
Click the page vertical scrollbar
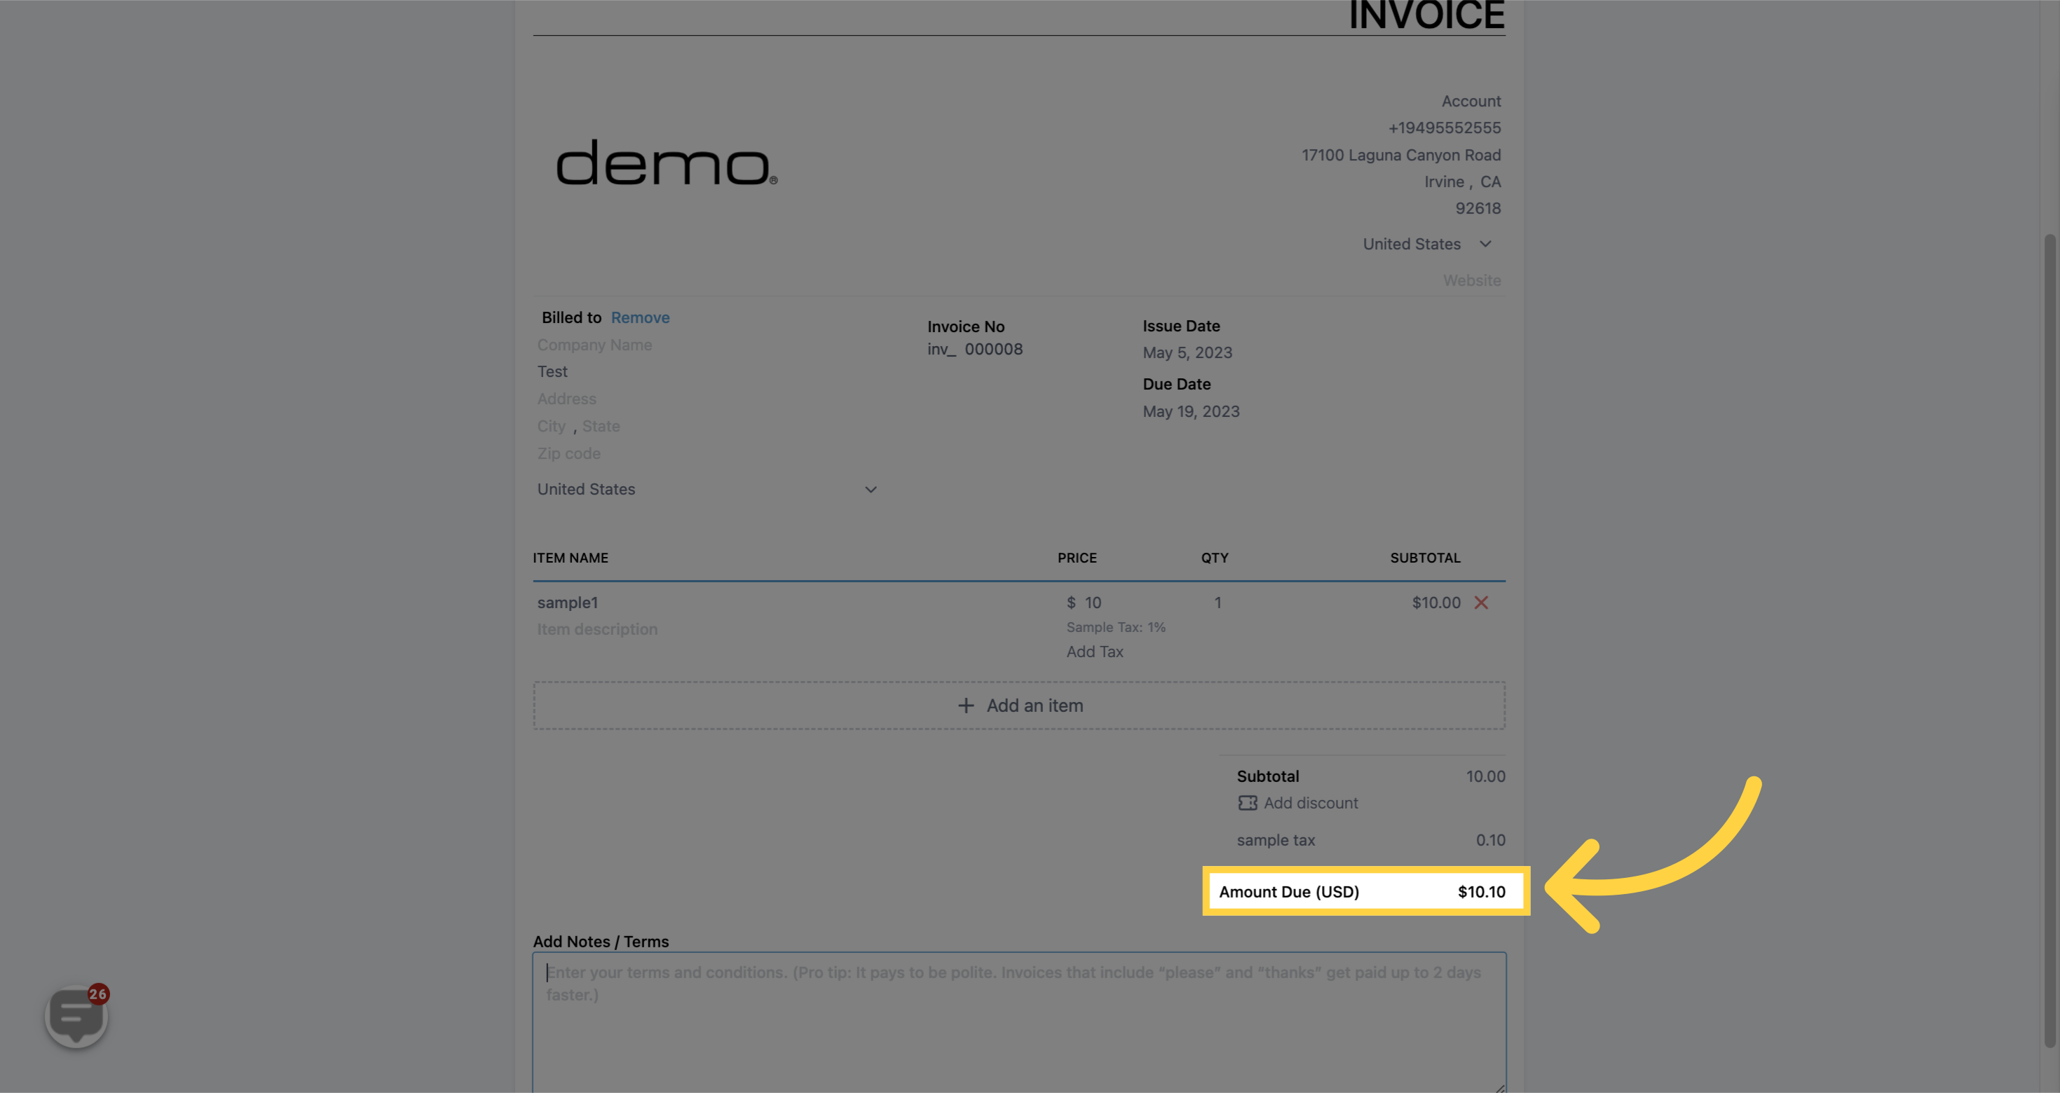2049,640
